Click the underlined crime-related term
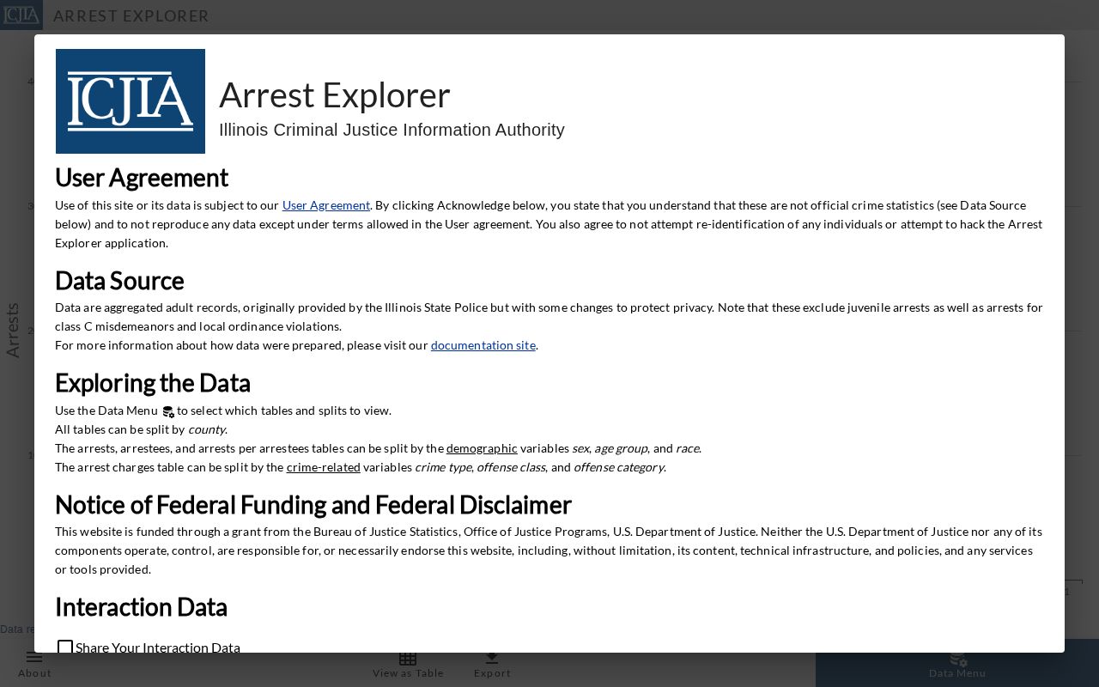 pos(324,467)
